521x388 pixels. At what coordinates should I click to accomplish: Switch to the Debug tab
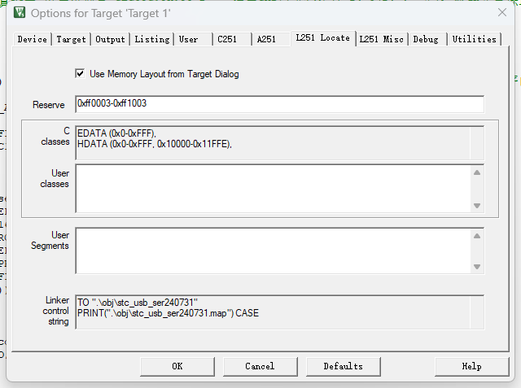tap(426, 39)
